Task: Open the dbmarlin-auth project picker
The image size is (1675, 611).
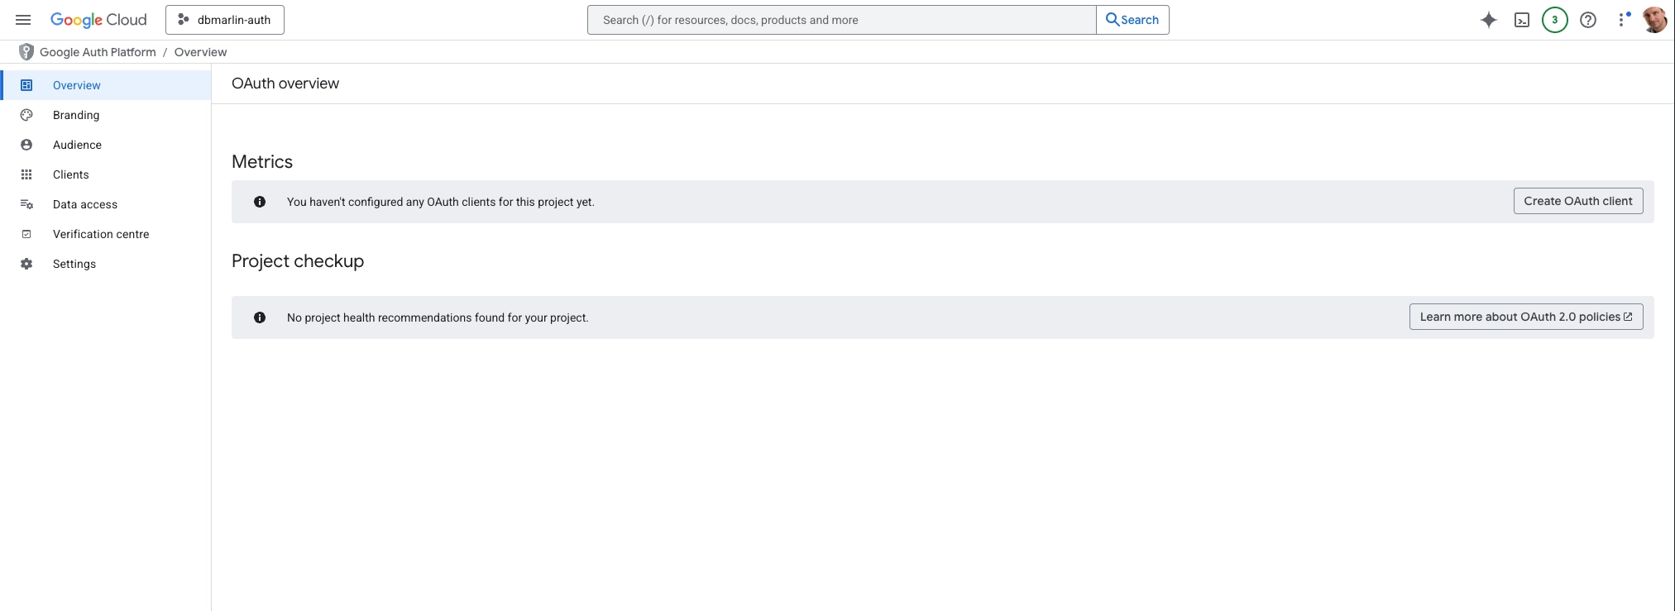Action: [x=225, y=20]
